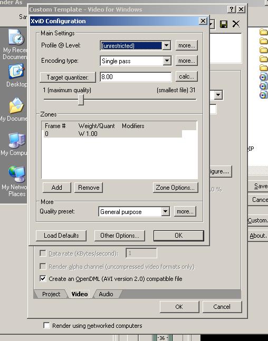The height and width of the screenshot is (341, 268).
Task: Click the context help question mark button
Action: pos(231,9)
